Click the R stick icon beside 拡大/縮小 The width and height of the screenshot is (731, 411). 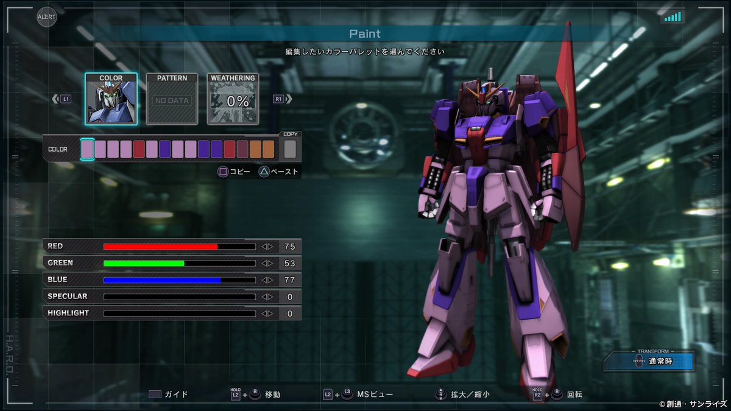pyautogui.click(x=440, y=394)
